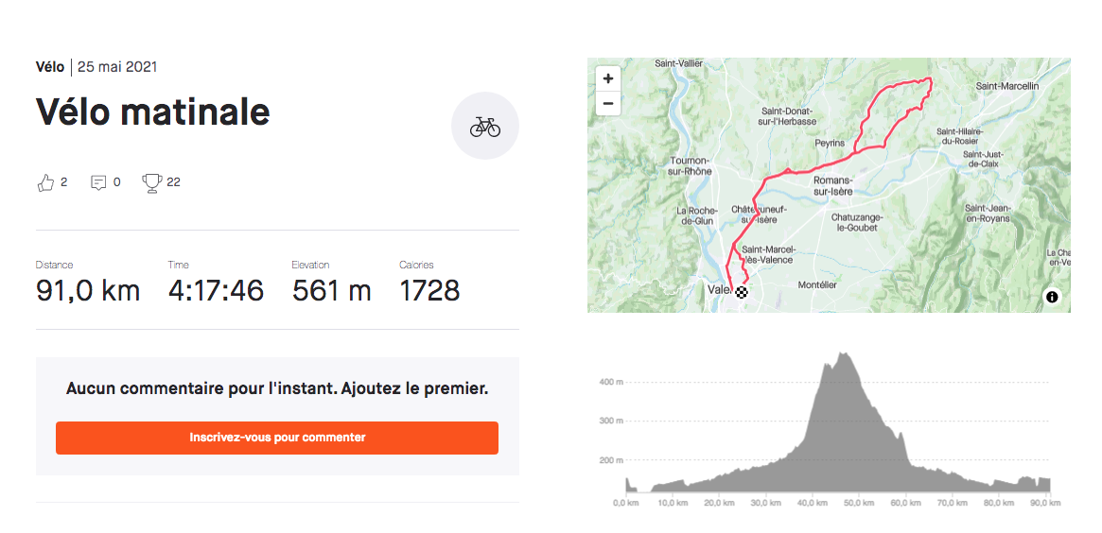This screenshot has height=533, width=1102.
Task: Click Saint-Marcellin label on the map
Action: point(1007,86)
